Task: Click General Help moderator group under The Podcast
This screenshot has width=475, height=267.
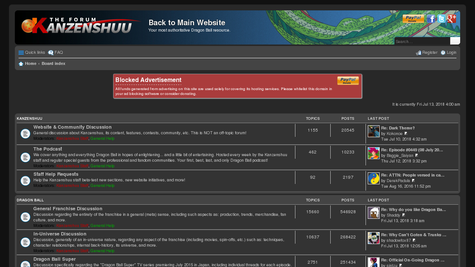Action: (102, 166)
